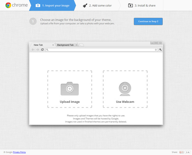The width and height of the screenshot is (192, 155).
Task: Close the Background Tab via its x
Action: [76, 45]
